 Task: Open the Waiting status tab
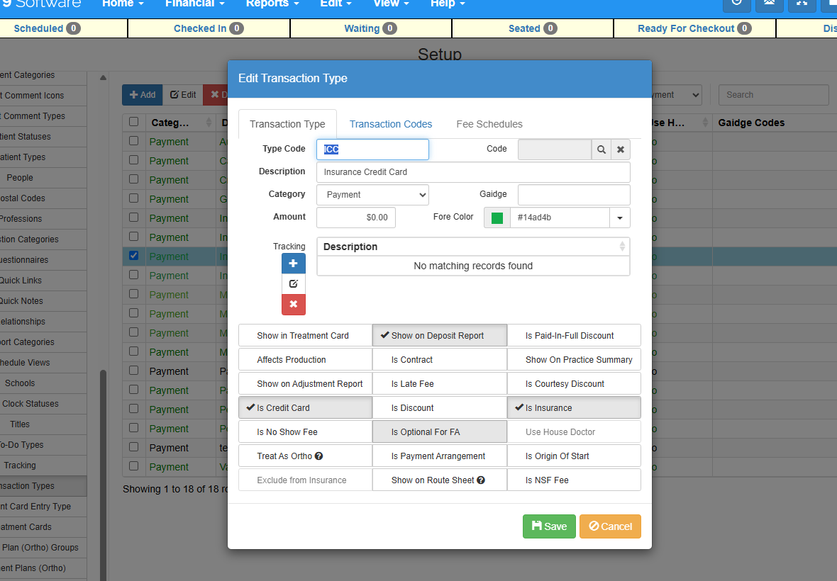[371, 28]
